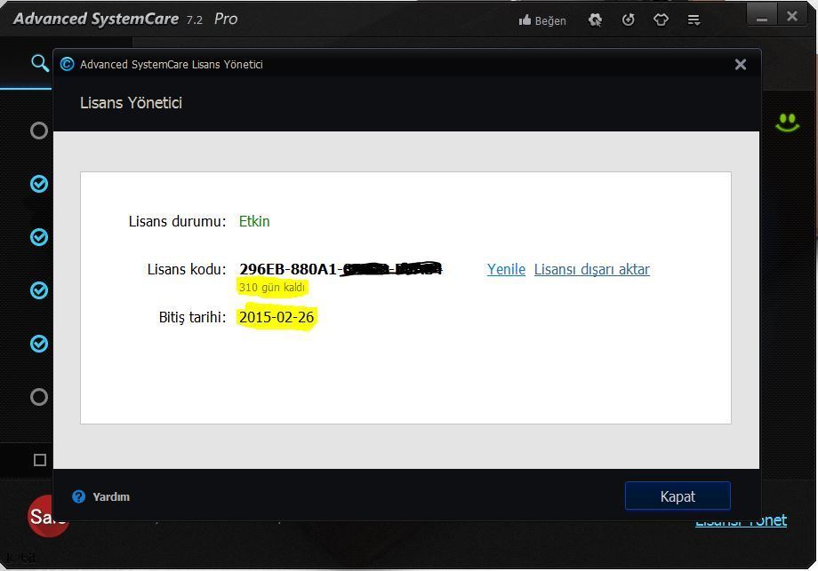Screen dimensions: 818x571
Task: Toggle the fourth checked circle on sidebar
Action: (x=38, y=344)
